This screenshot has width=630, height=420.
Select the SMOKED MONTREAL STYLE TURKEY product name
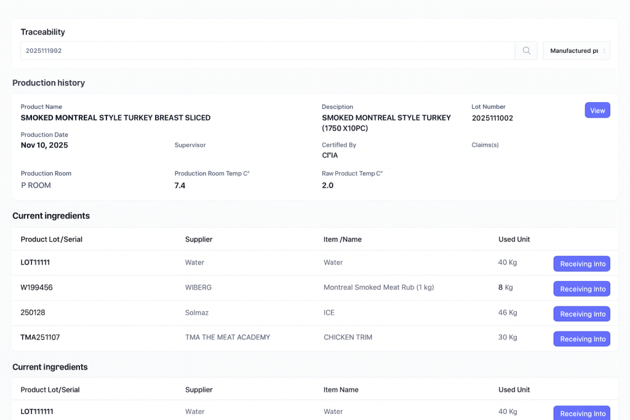(116, 117)
